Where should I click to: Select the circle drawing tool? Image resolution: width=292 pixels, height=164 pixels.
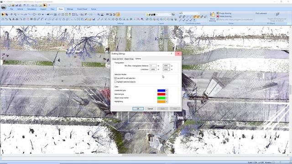point(34,14)
